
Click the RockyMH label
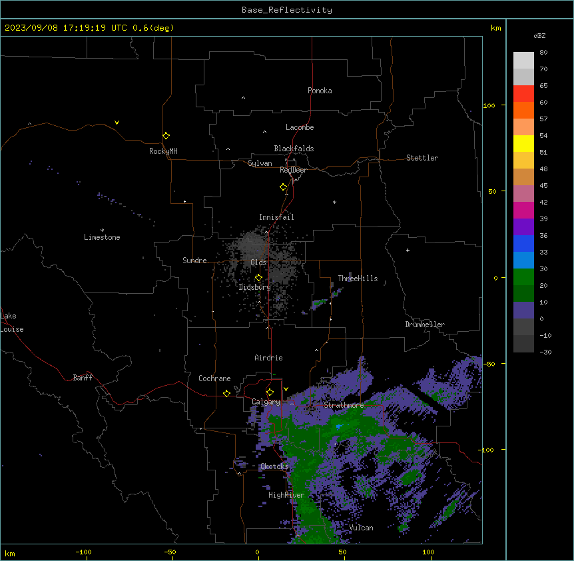(163, 151)
